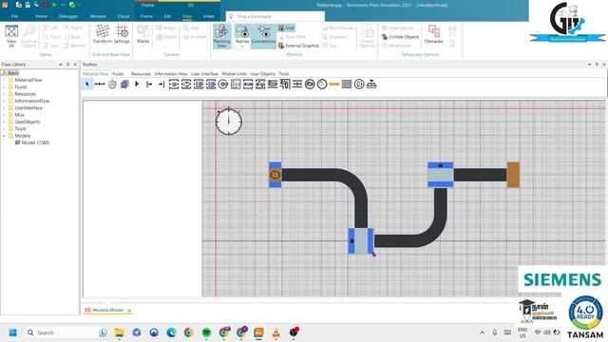Expand the Fluids folder
The height and width of the screenshot is (342, 608).
click(4, 86)
